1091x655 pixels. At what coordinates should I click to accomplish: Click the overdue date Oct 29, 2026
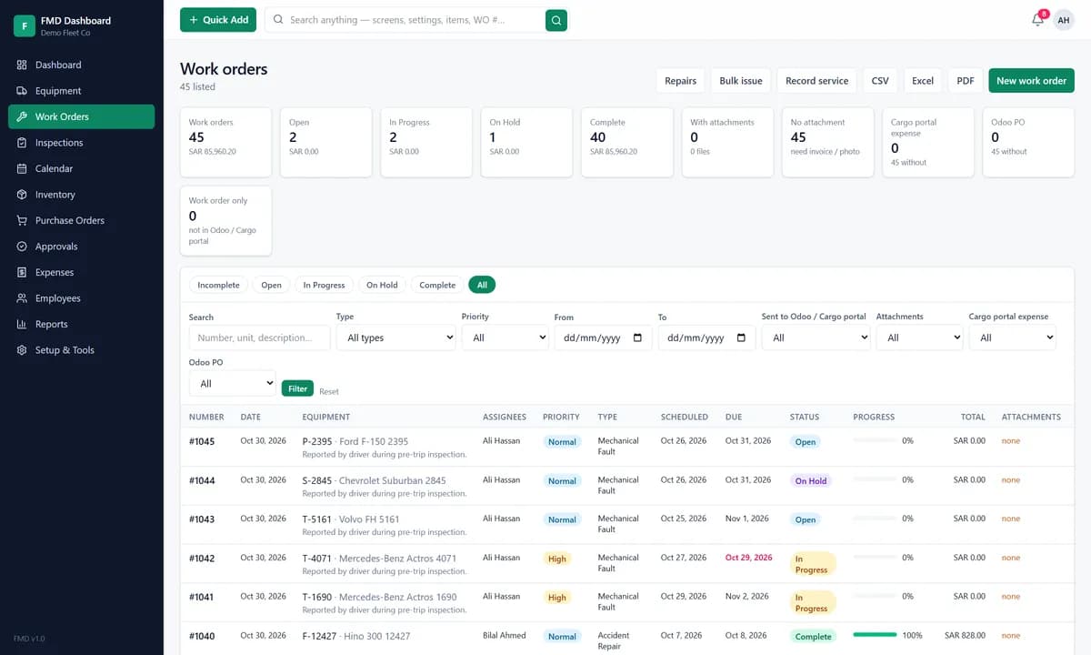point(749,558)
